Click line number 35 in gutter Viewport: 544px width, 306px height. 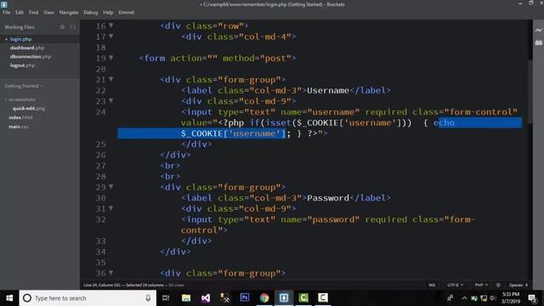(x=101, y=263)
